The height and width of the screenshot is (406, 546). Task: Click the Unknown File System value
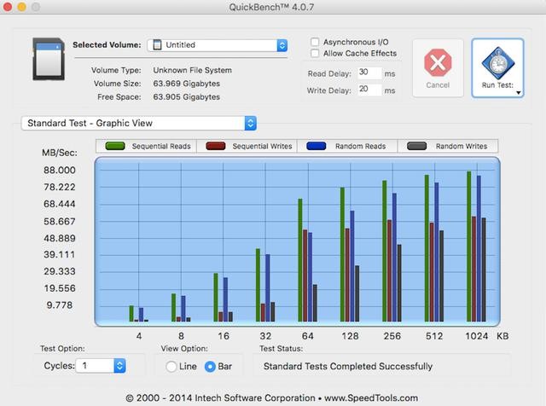point(192,70)
